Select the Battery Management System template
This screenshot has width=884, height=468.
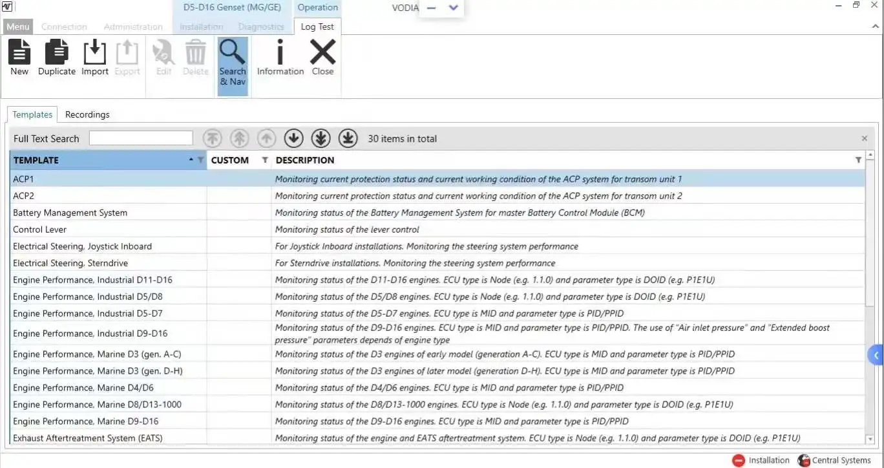[x=437, y=213]
